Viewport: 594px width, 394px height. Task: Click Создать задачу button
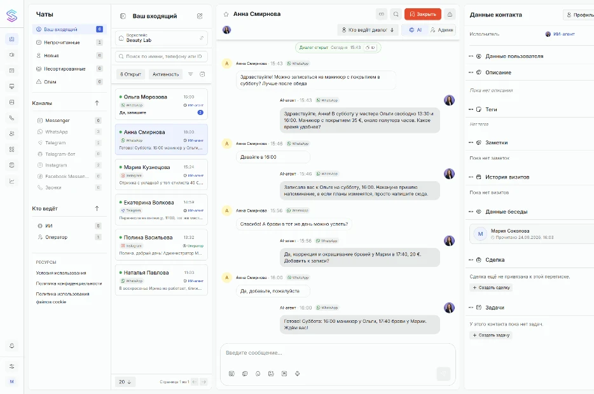point(491,335)
